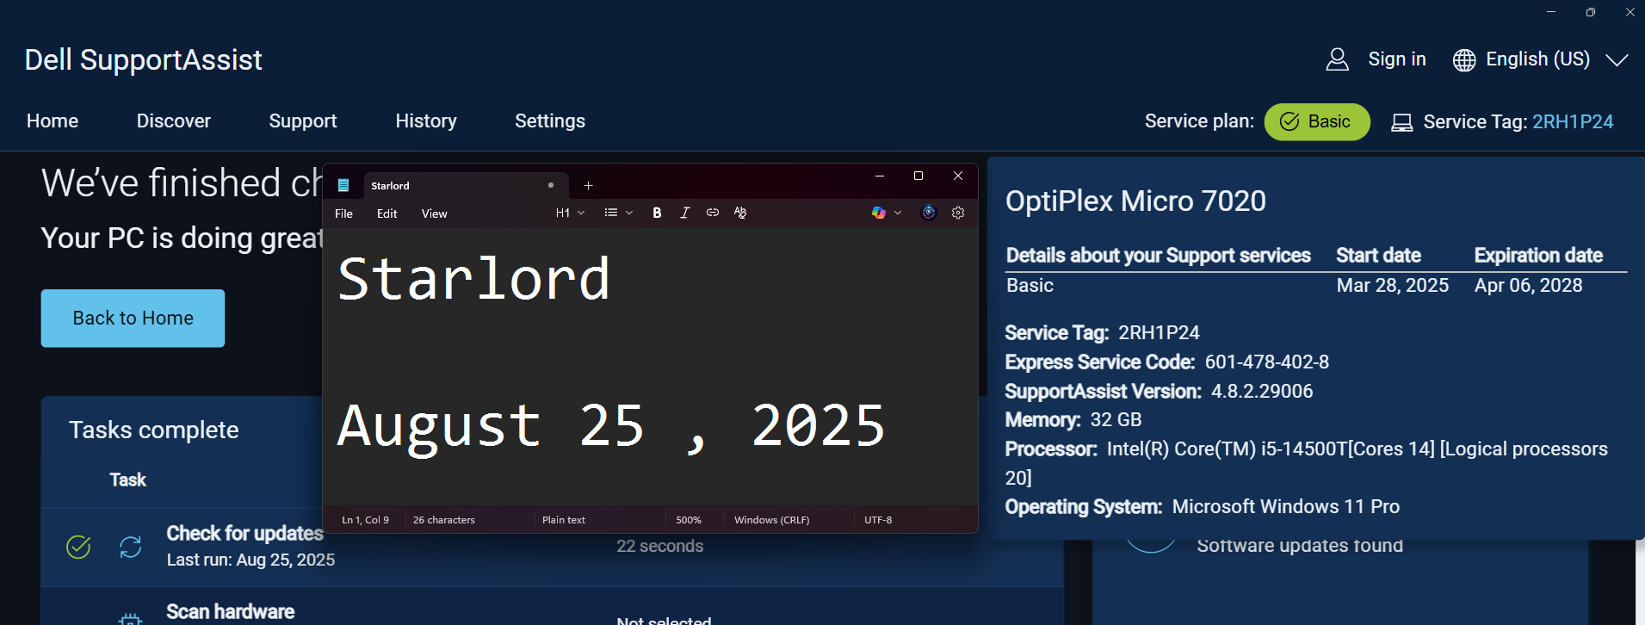Click the 22 seconds duration text

[x=659, y=547]
